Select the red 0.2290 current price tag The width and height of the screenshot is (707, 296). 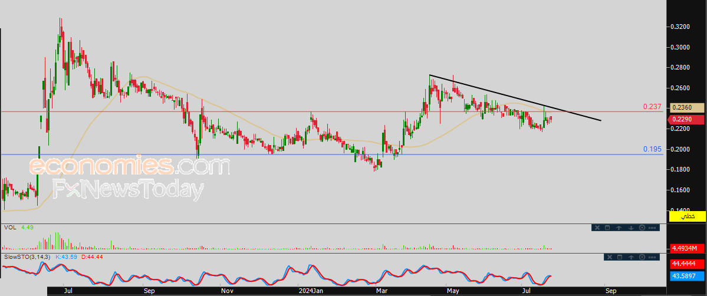click(x=687, y=120)
